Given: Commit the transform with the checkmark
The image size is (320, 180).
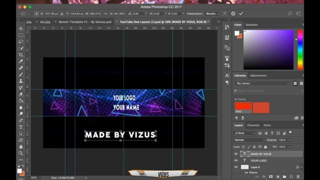Looking at the screenshot, I should 241,13.
